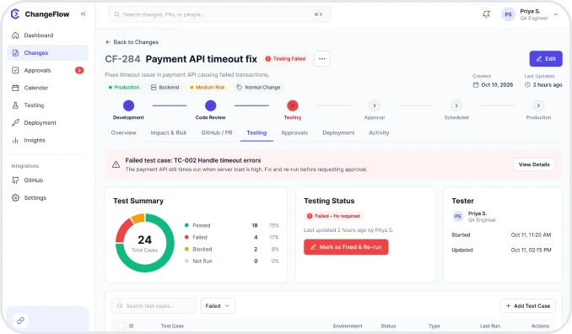Screen dimensions: 572x334
Task: Click the Medium Risk tag
Action: (208, 88)
